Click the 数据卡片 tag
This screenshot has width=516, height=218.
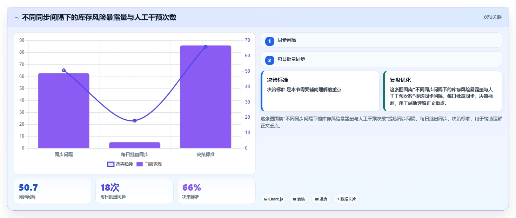346,199
